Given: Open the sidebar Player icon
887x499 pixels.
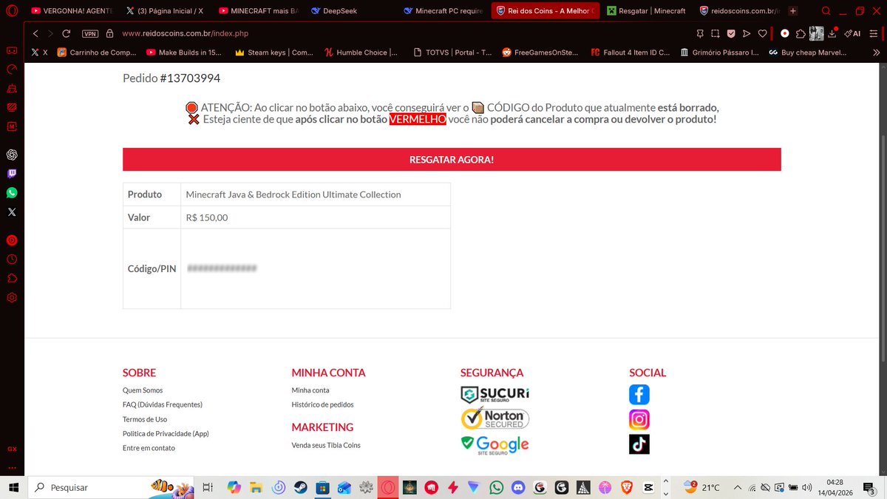Looking at the screenshot, I should pos(12,240).
